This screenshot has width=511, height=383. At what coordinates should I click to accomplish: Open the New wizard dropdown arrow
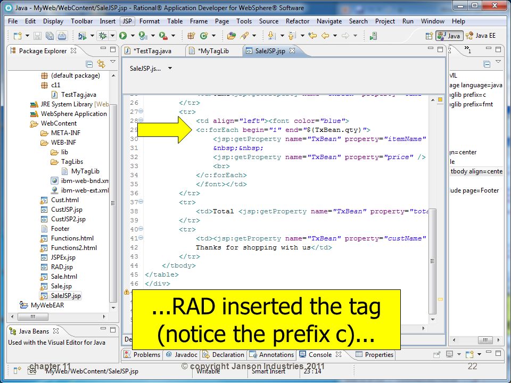coord(27,36)
